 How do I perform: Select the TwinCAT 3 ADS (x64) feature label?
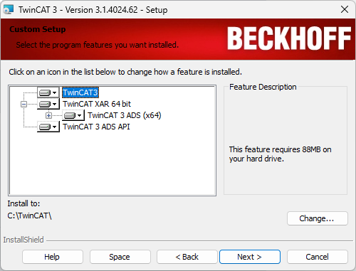125,115
